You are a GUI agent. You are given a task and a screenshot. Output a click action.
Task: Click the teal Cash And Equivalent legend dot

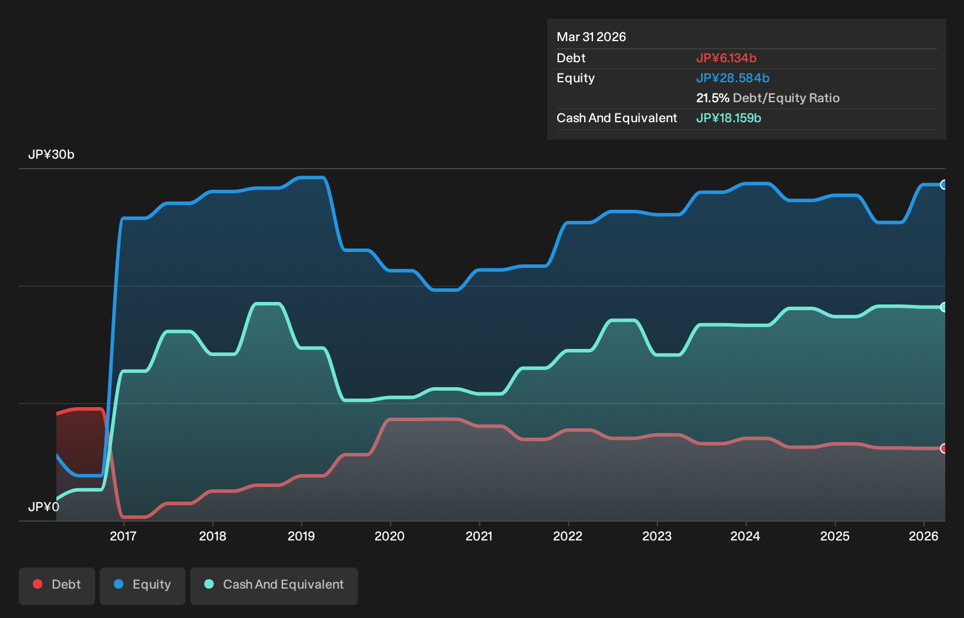pyautogui.click(x=209, y=584)
